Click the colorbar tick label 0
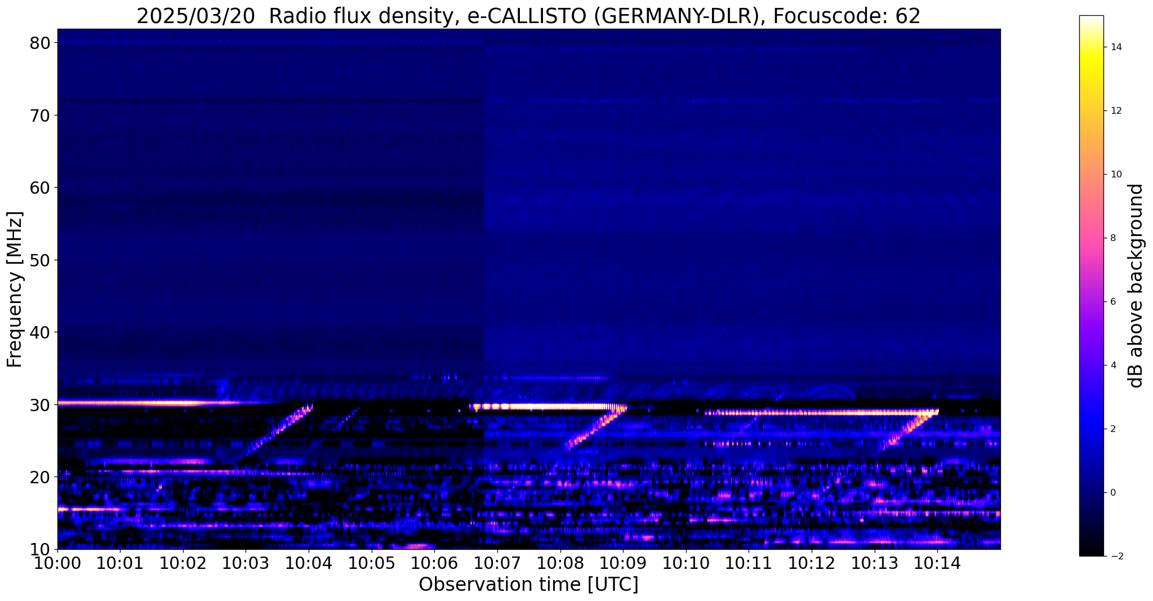This screenshot has height=601, width=1153. tap(1113, 493)
